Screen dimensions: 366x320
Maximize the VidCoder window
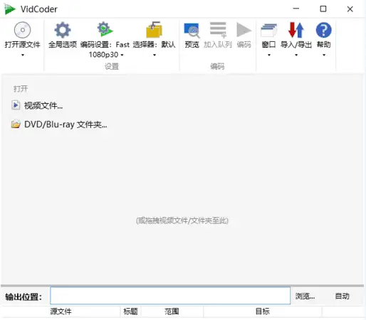(x=323, y=9)
